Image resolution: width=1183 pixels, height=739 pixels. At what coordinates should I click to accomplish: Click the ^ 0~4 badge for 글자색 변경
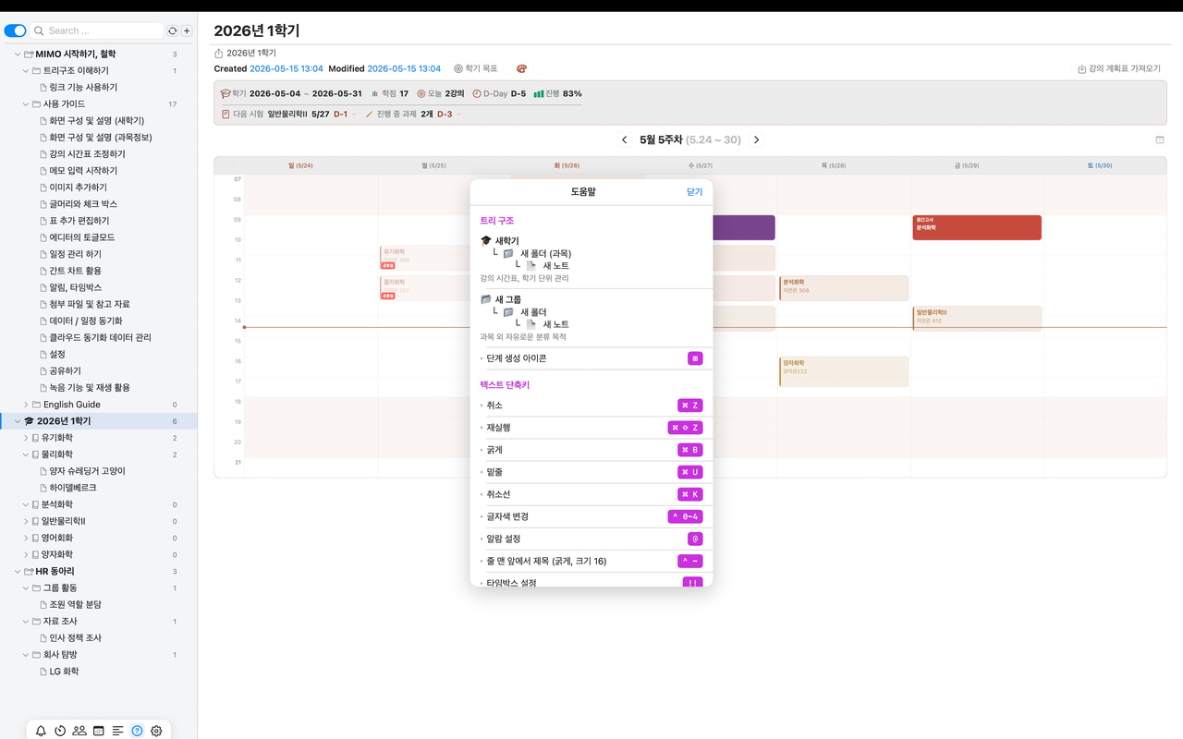(x=686, y=516)
